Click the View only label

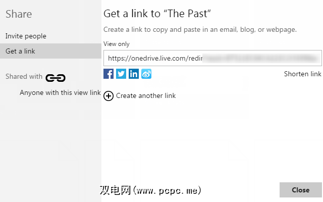pos(117,44)
